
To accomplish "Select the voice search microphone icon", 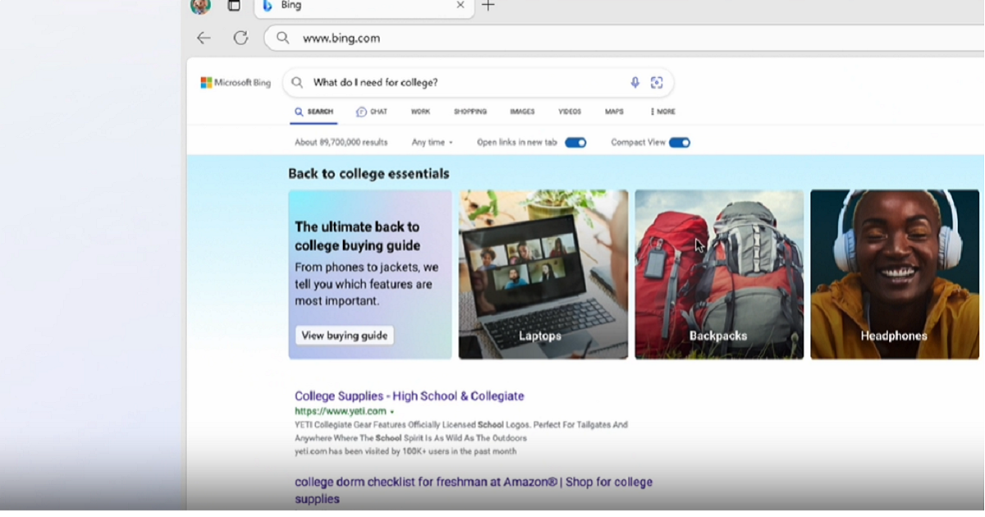I will [x=635, y=82].
